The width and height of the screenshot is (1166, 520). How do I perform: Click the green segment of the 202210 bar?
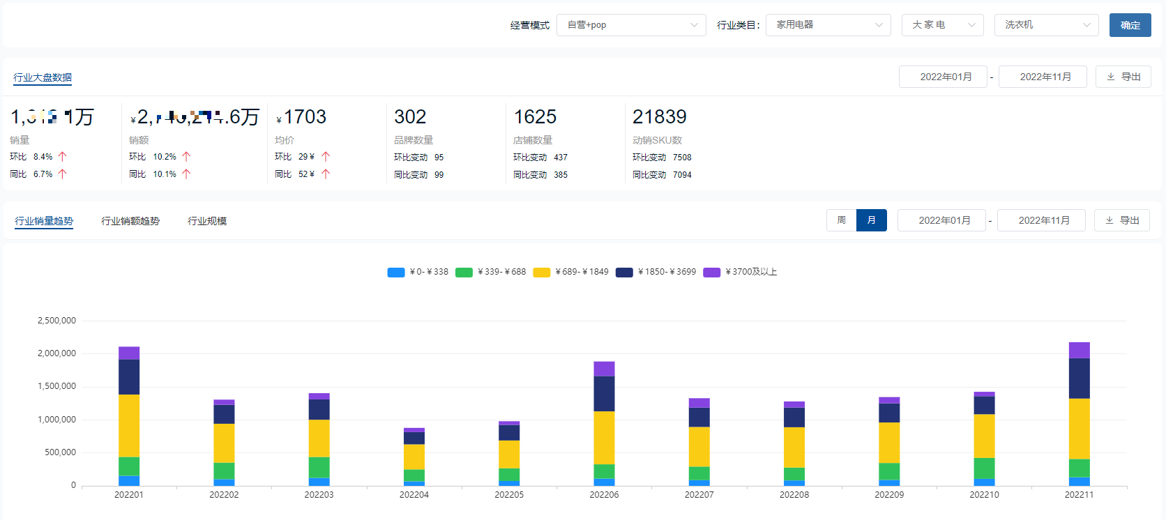[x=985, y=468]
